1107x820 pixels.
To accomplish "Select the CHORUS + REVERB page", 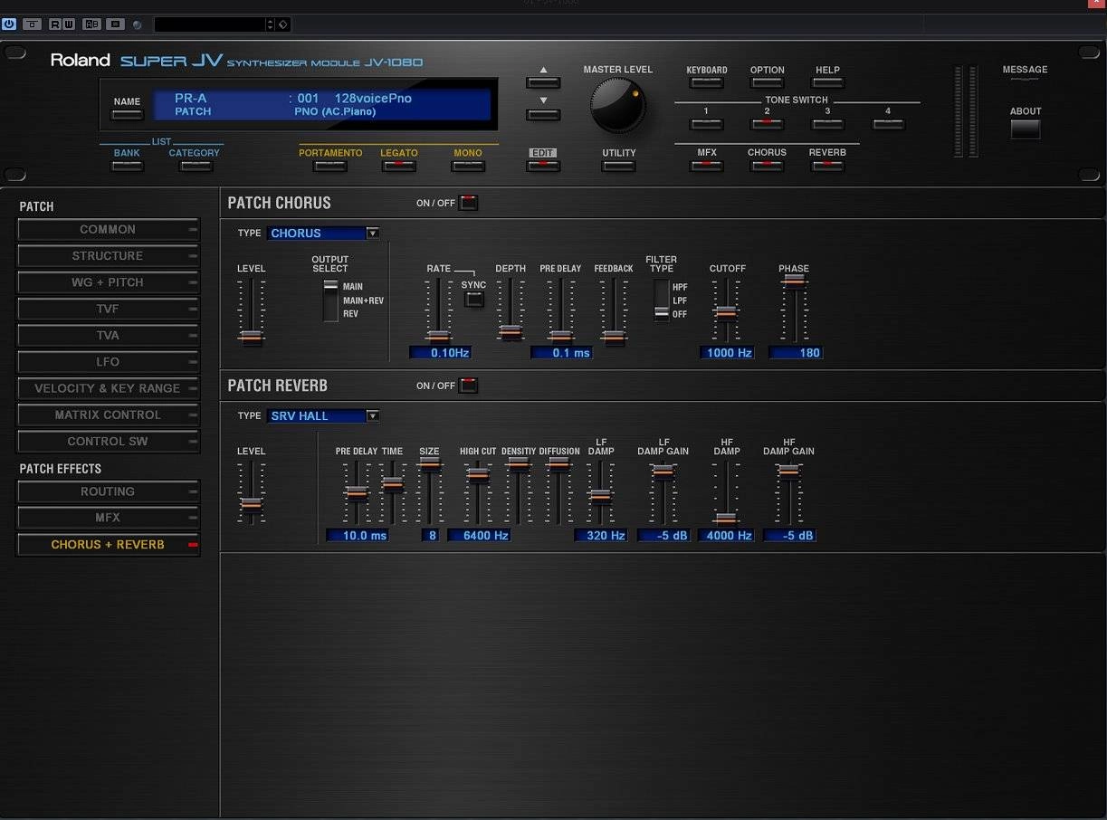I will [108, 545].
